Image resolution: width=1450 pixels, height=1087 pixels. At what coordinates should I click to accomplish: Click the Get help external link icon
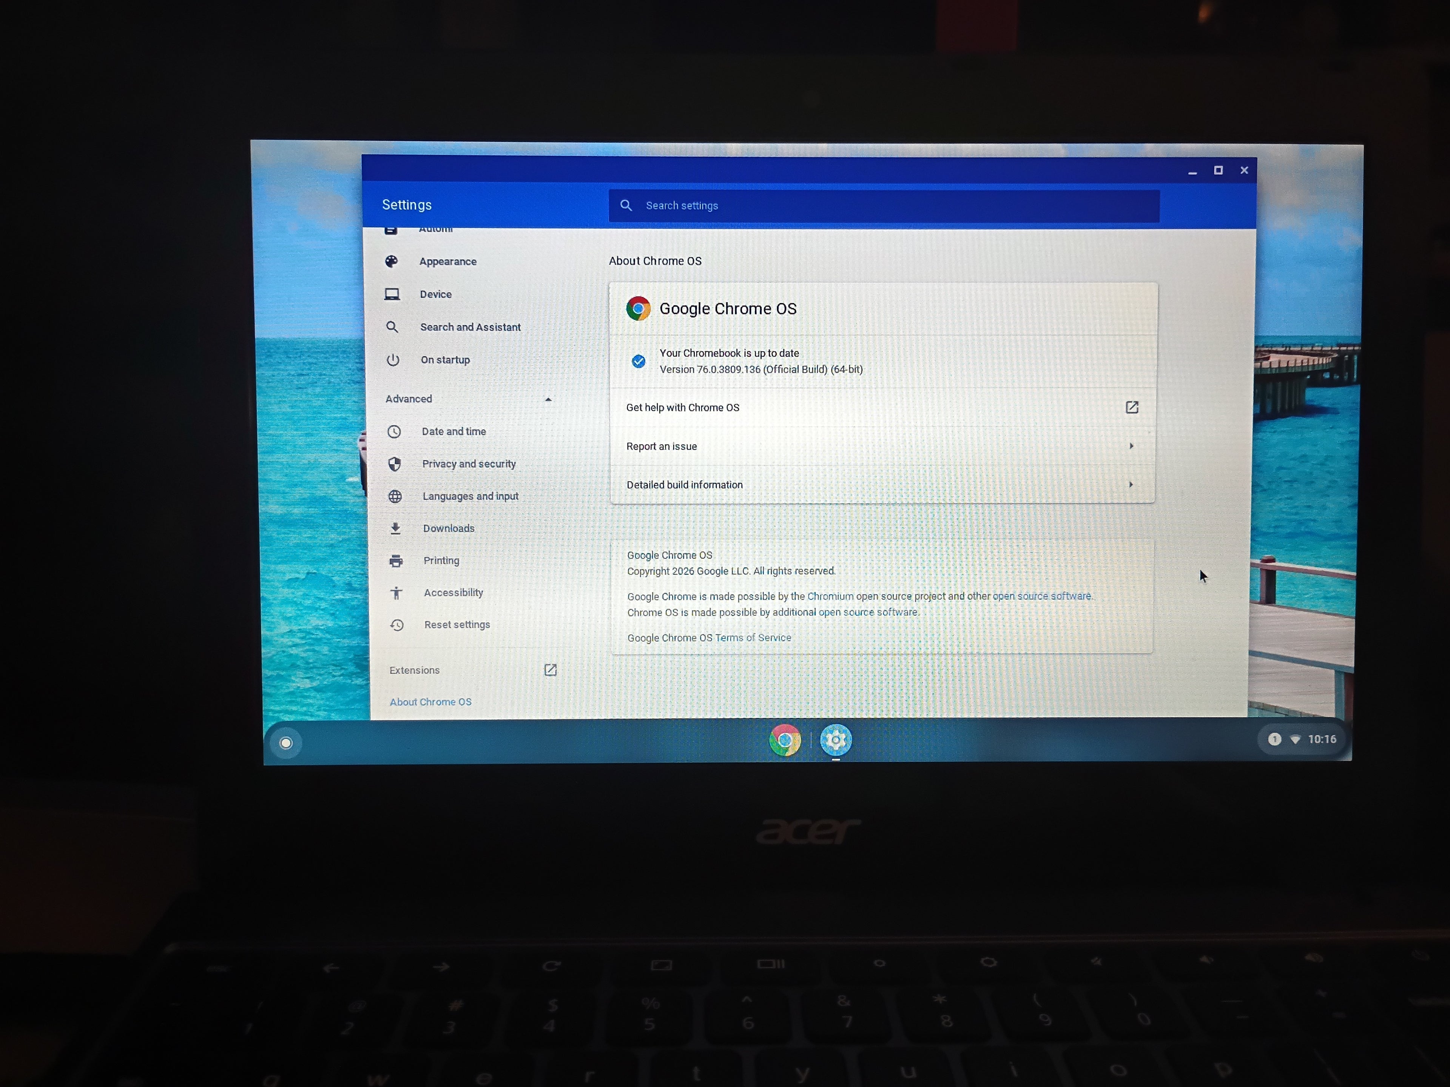(1132, 408)
